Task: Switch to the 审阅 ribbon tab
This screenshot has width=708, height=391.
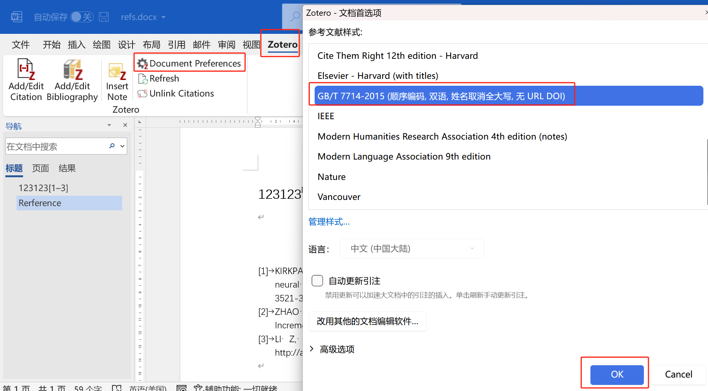Action: pyautogui.click(x=226, y=45)
